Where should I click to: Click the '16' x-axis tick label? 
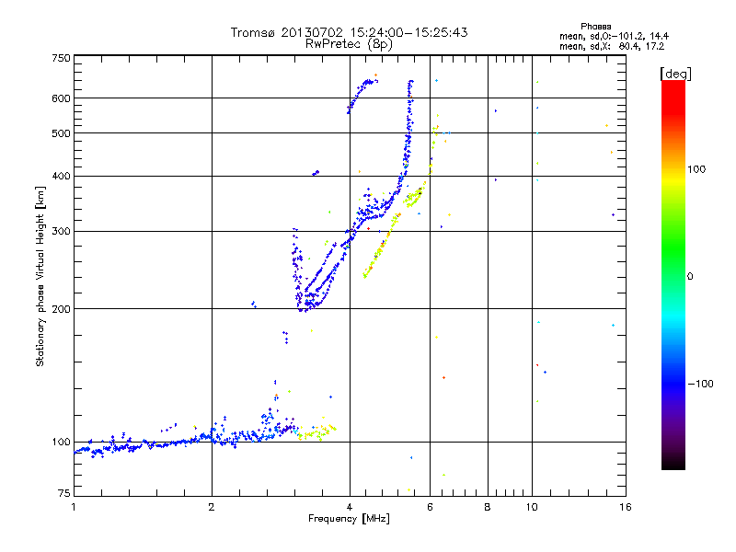tap(626, 507)
